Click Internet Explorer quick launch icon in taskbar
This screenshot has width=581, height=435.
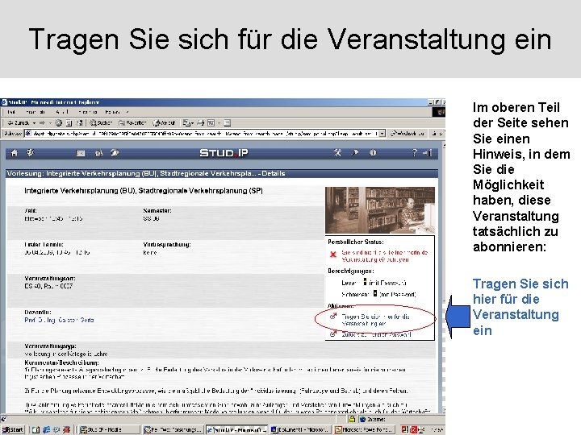[x=46, y=429]
